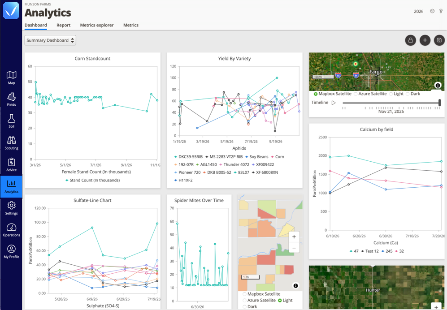This screenshot has width=447, height=310.
Task: Zoom out on the field color map
Action: tap(294, 248)
